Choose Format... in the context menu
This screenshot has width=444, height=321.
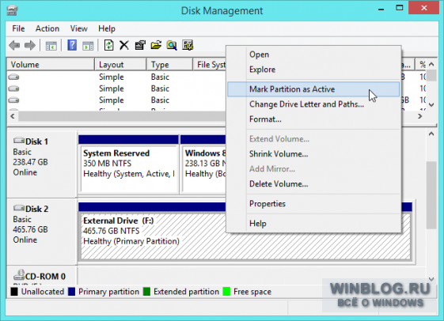(x=313, y=119)
